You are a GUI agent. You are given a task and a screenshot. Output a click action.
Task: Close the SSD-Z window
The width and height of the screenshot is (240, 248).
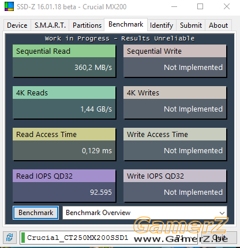227,6
